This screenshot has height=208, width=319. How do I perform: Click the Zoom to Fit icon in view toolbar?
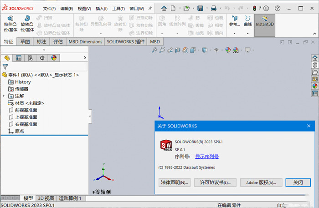pos(154,50)
